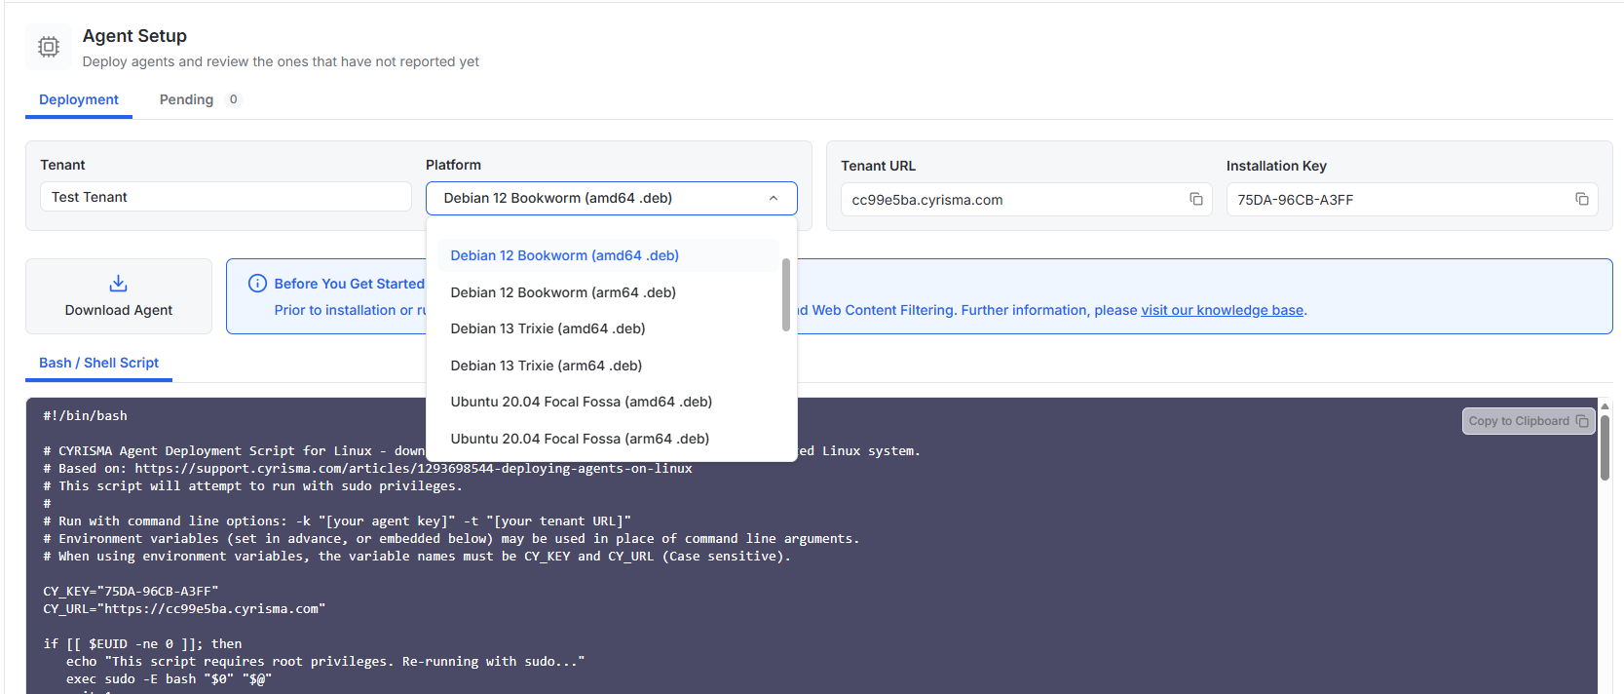Click the Tenant URL field

pyautogui.click(x=1026, y=199)
